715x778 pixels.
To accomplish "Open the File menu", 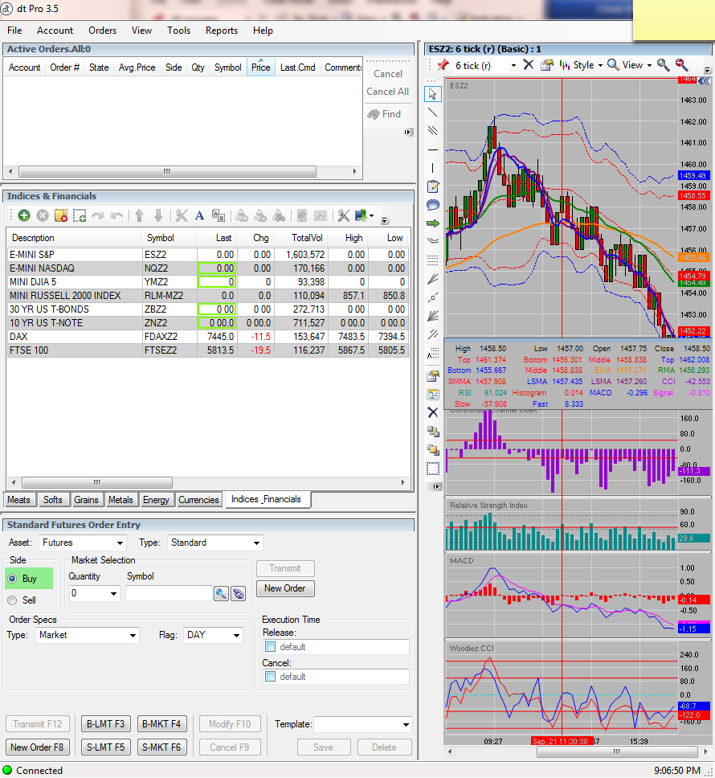I will pos(14,31).
